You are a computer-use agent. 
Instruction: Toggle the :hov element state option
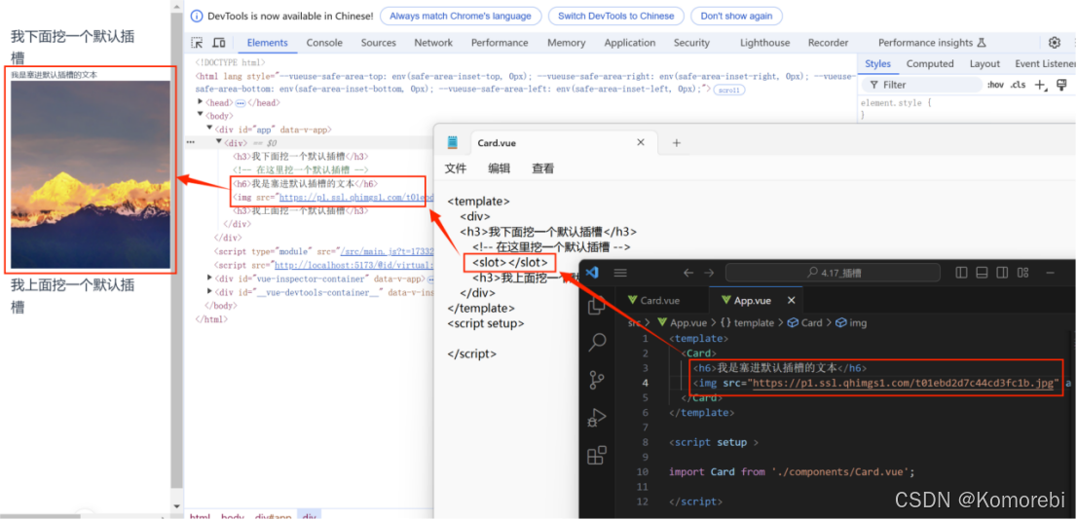click(x=994, y=85)
